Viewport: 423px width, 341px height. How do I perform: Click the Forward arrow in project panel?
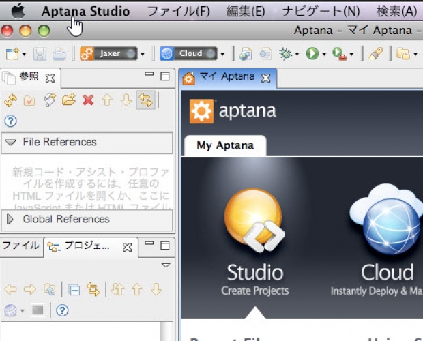click(29, 290)
